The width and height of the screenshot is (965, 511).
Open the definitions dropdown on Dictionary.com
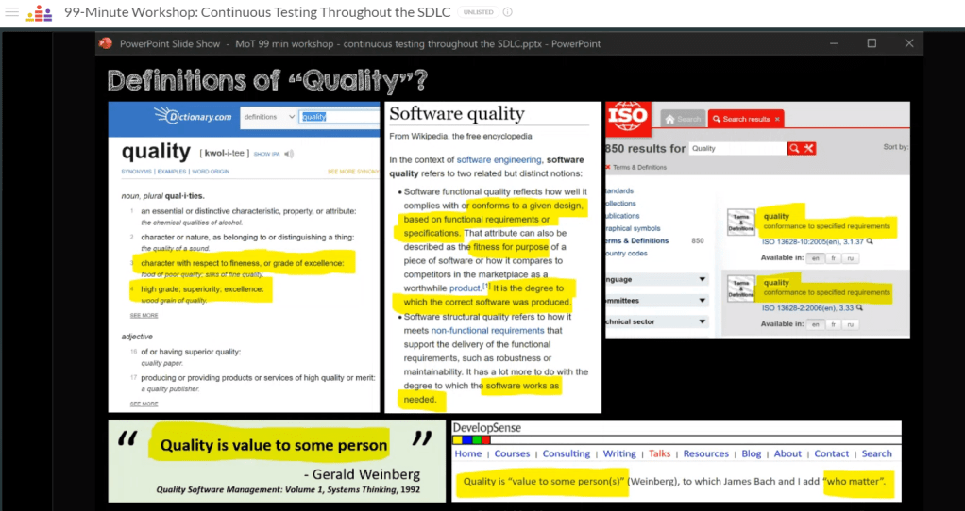pos(269,117)
